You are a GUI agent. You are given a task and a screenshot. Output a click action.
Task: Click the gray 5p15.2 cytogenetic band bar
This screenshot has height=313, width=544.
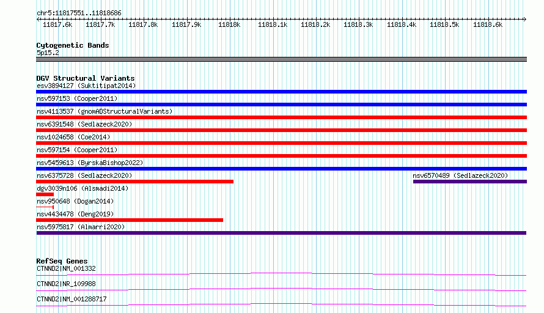pos(281,59)
